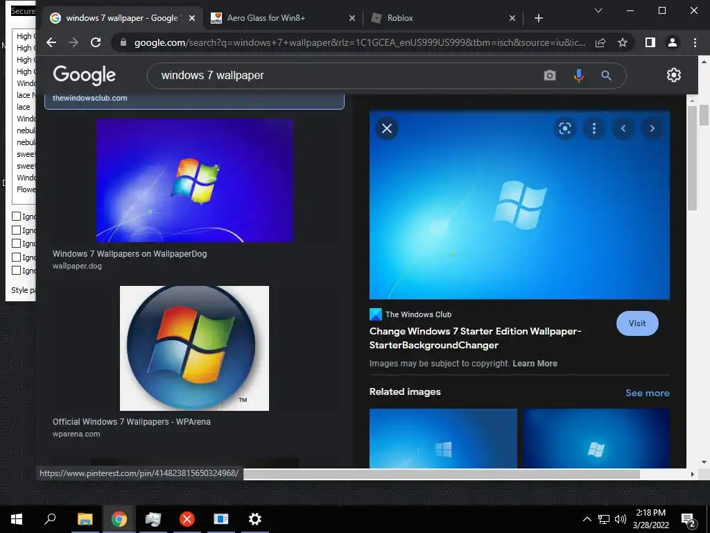Open Chrome side panel
Viewport: 710px width, 533px height.
(x=650, y=42)
